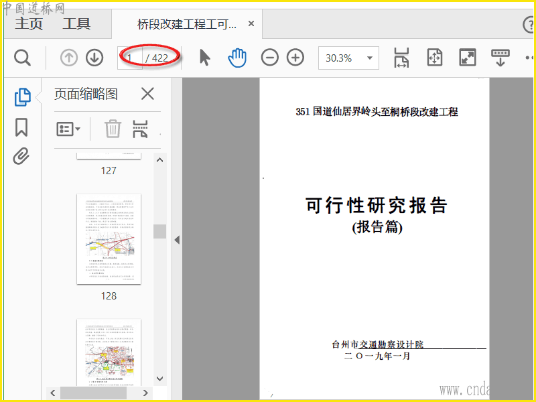Activate the hand pan tool
Viewport: 536px width, 402px height.
point(237,58)
